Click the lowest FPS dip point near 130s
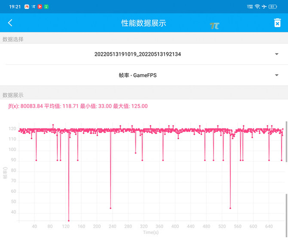 click(69, 221)
